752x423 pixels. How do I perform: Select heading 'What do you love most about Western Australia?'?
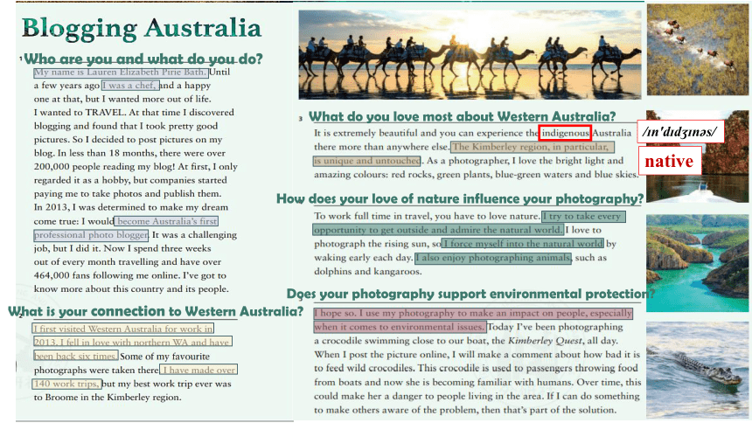pos(462,116)
